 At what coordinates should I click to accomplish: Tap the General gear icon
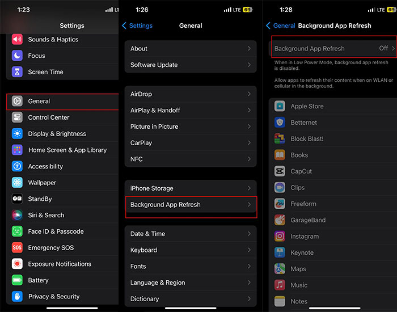point(17,101)
